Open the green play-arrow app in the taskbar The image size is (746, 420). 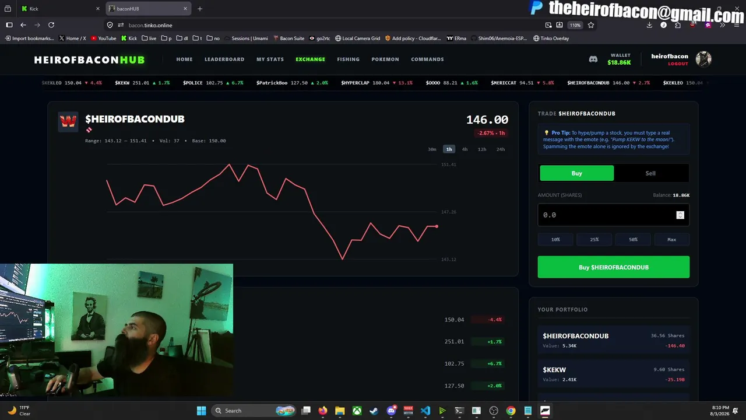click(x=442, y=411)
